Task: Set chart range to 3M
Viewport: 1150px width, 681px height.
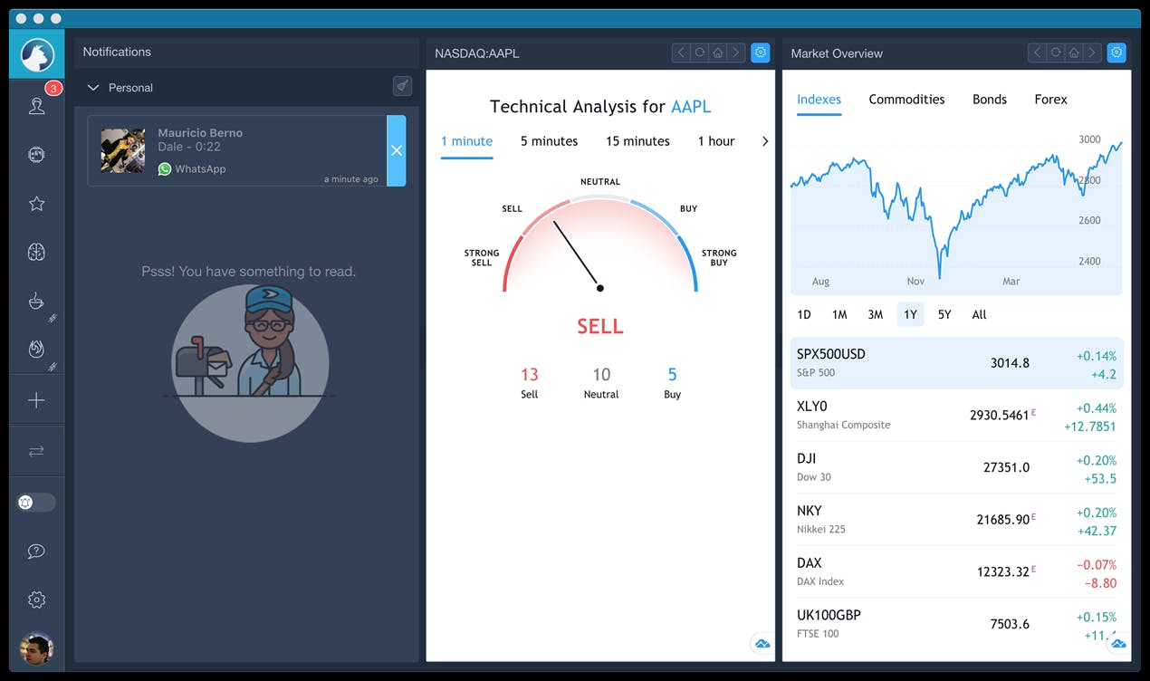Action: (x=876, y=314)
